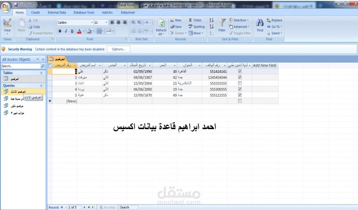Open the Go To dropdown
The width and height of the screenshot is (358, 210).
(275, 27)
